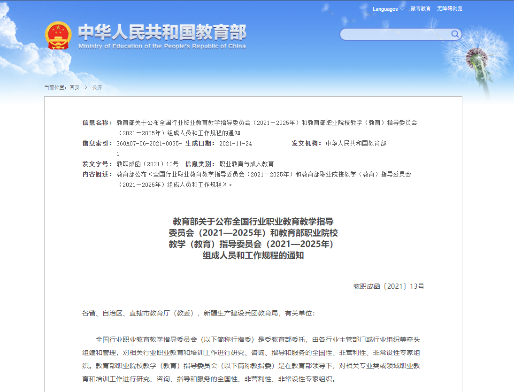Image resolution: width=514 pixels, height=392 pixels.
Task: Click the right-aligned document number 教职成函〔2021〕13号
Action: (388, 286)
